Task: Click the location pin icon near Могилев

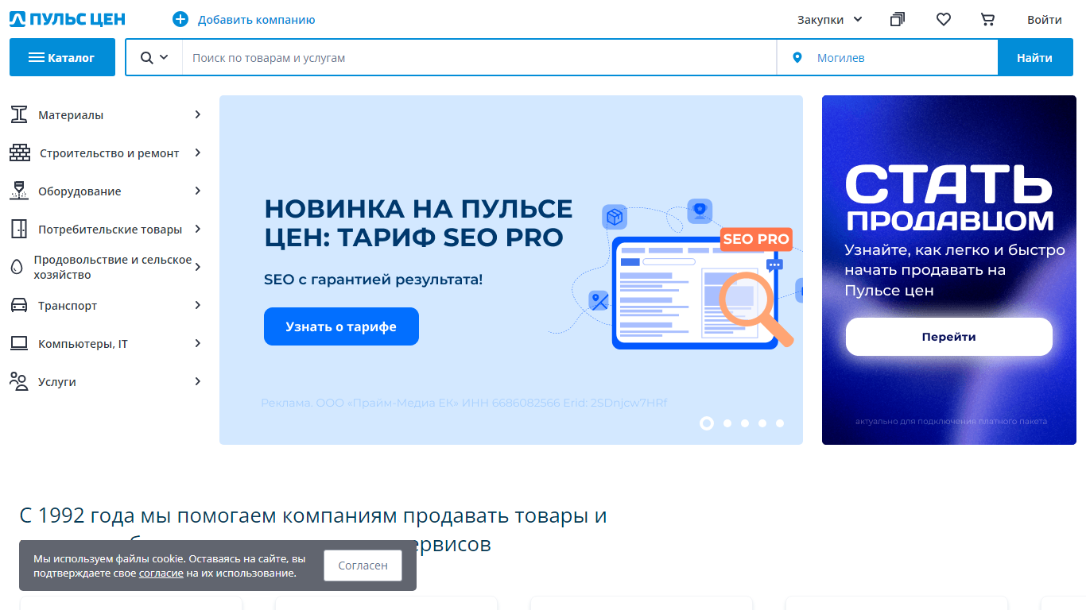Action: (798, 58)
